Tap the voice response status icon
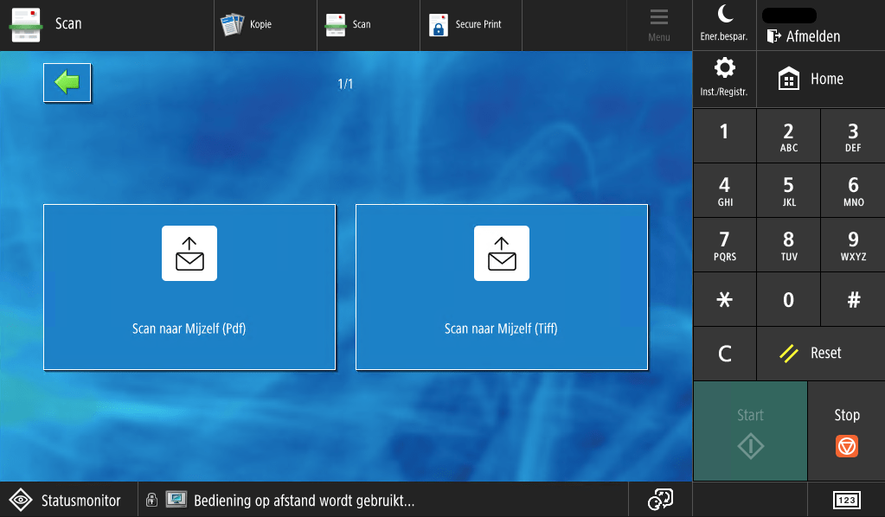The image size is (885, 517). [x=660, y=499]
